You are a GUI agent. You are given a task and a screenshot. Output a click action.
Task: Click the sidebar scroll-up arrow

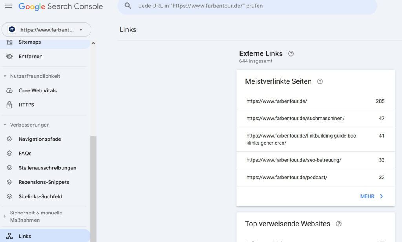pyautogui.click(x=93, y=43)
